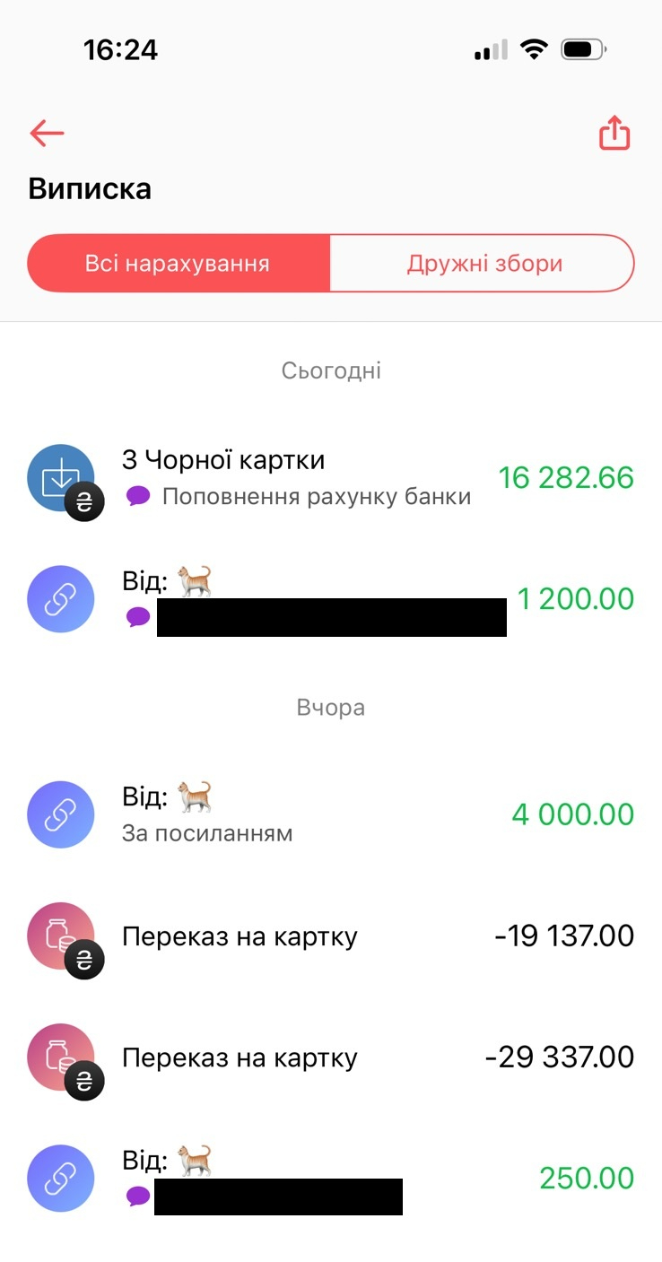This screenshot has height=1262, width=662.
Task: Tap link icon beside 250.00 payment
Action: tap(61, 1179)
